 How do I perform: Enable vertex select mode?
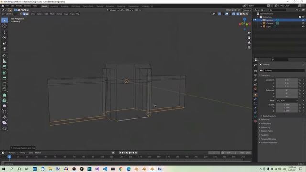point(21,14)
